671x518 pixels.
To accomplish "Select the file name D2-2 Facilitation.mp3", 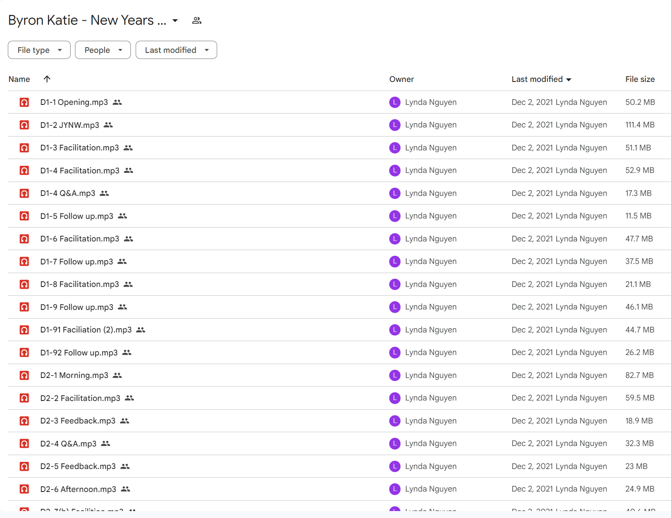I will click(80, 398).
